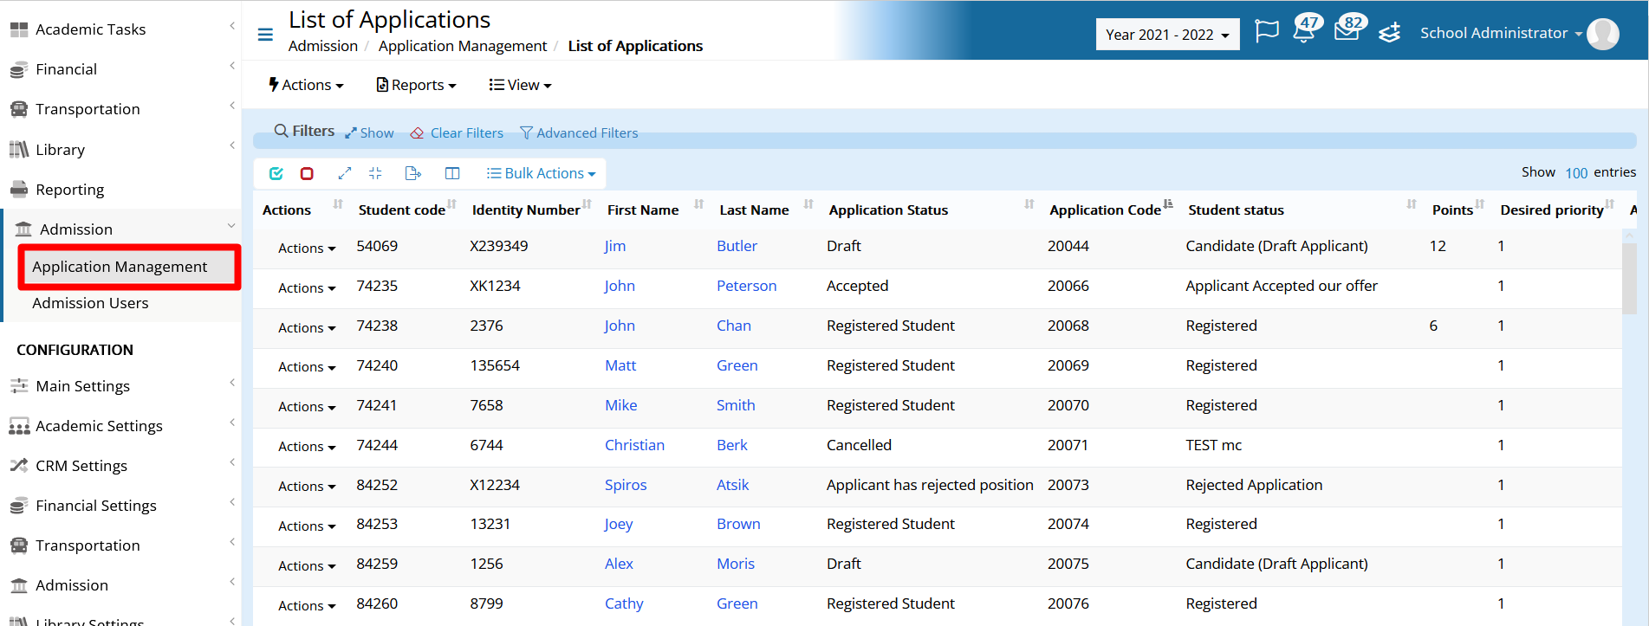Open the top Actions dropdown menu

tap(306, 85)
